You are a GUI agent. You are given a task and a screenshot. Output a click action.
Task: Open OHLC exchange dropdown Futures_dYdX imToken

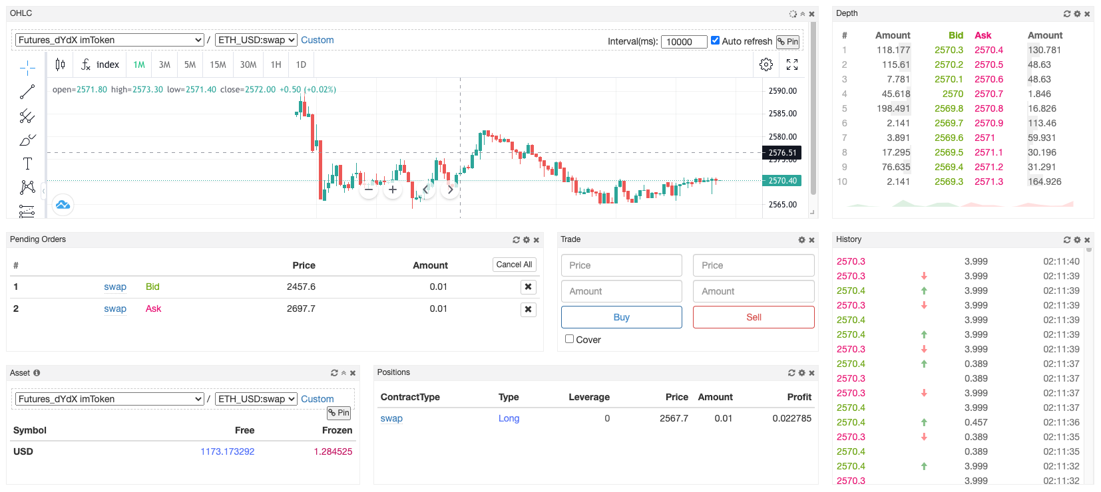(x=110, y=40)
